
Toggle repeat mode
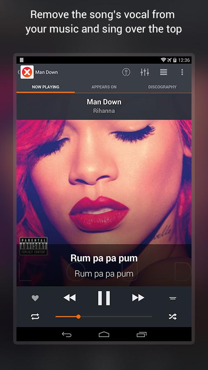pyautogui.click(x=35, y=317)
